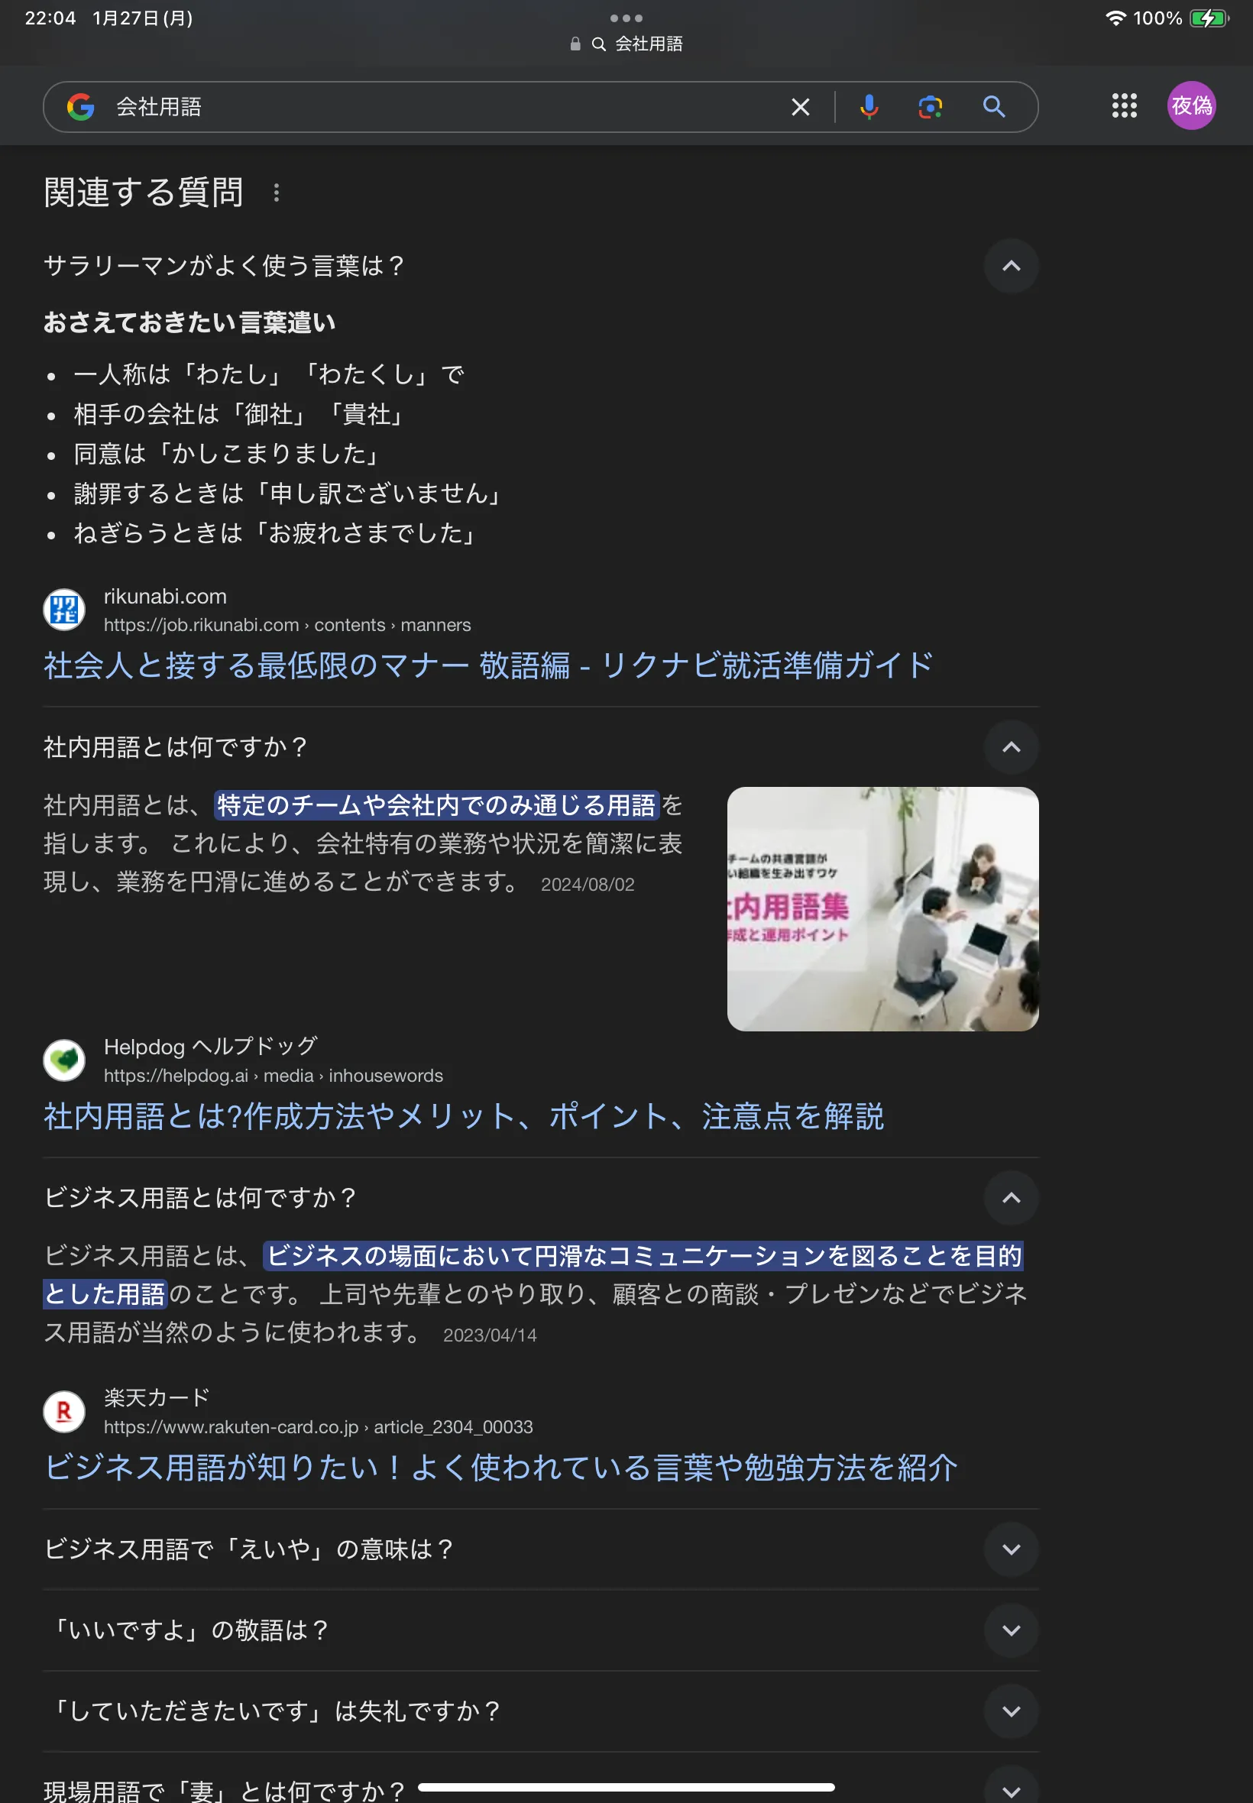Open the purple account avatar 夜偽

[1191, 106]
